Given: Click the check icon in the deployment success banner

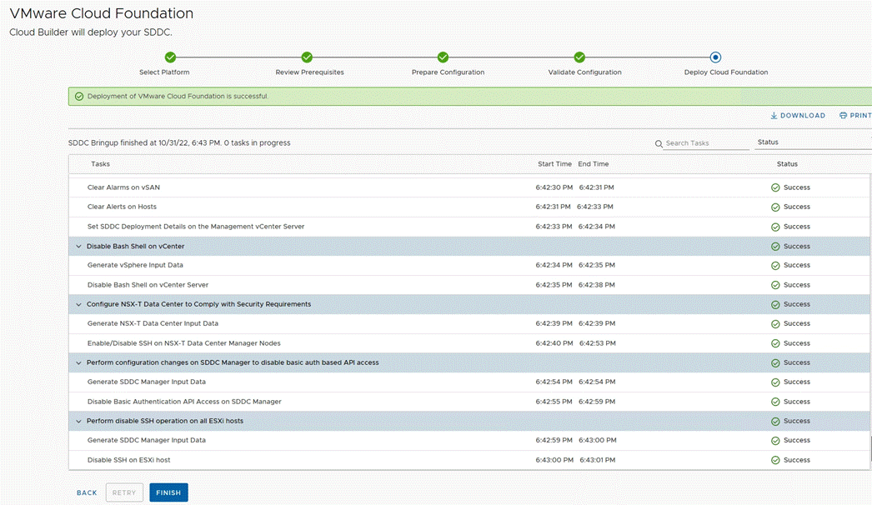Looking at the screenshot, I should point(78,96).
